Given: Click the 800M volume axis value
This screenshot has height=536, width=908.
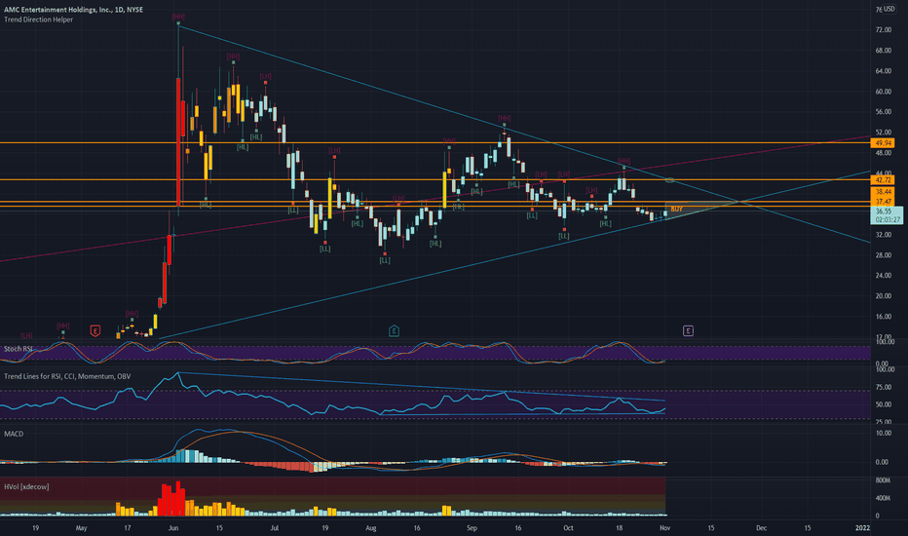Looking at the screenshot, I should point(883,481).
